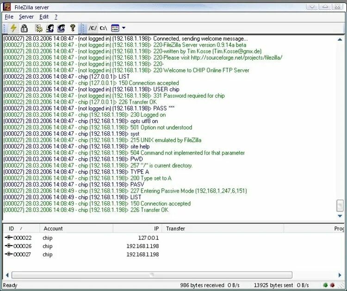The height and width of the screenshot is (291, 347).
Task: Click the red status indicator light
Action: [x=332, y=285]
